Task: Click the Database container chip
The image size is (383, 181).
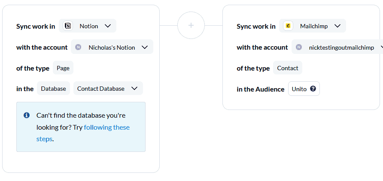Action: [x=53, y=88]
